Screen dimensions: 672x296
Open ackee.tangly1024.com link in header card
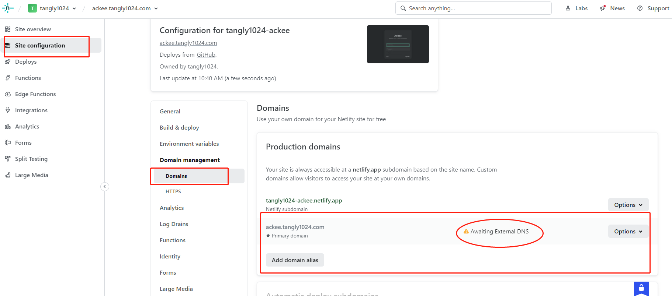coord(188,43)
